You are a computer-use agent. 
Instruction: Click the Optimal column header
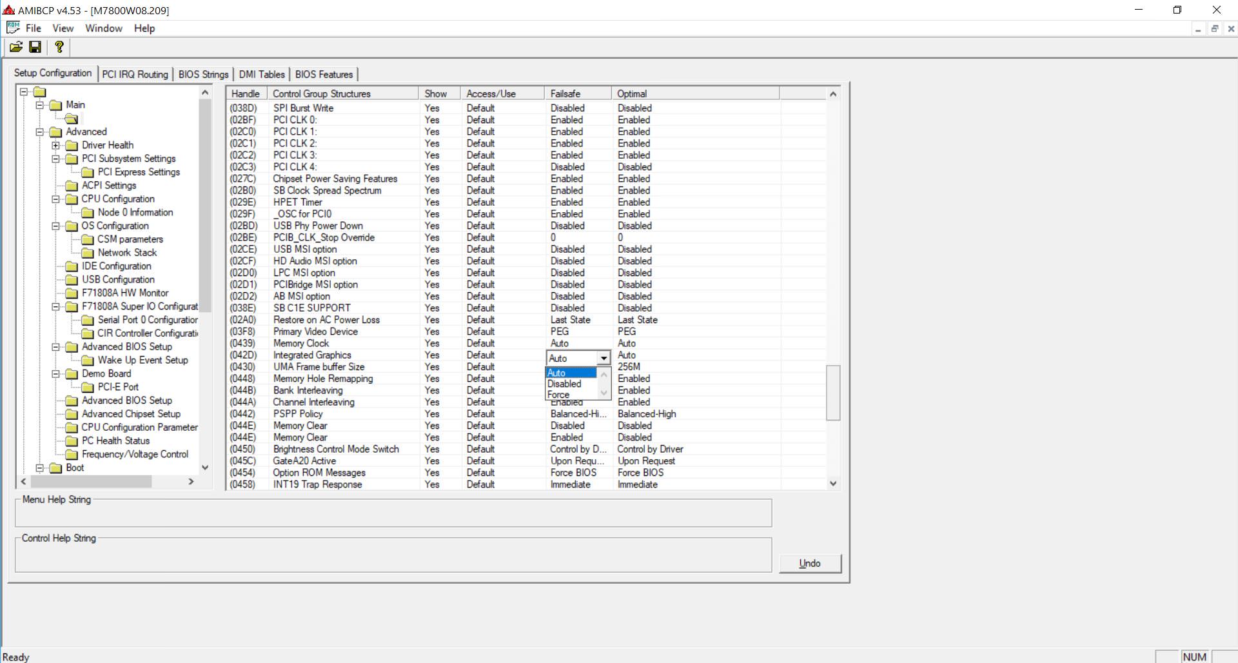tap(696, 94)
